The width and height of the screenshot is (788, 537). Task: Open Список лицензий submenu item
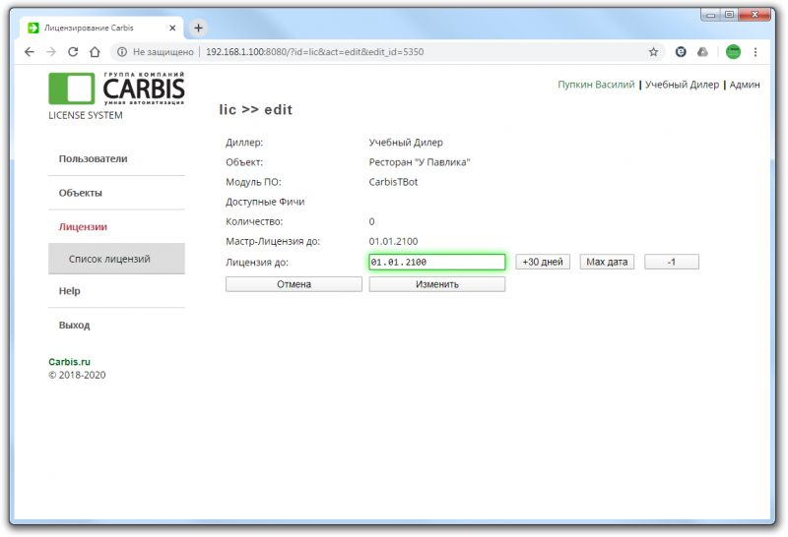(x=109, y=259)
